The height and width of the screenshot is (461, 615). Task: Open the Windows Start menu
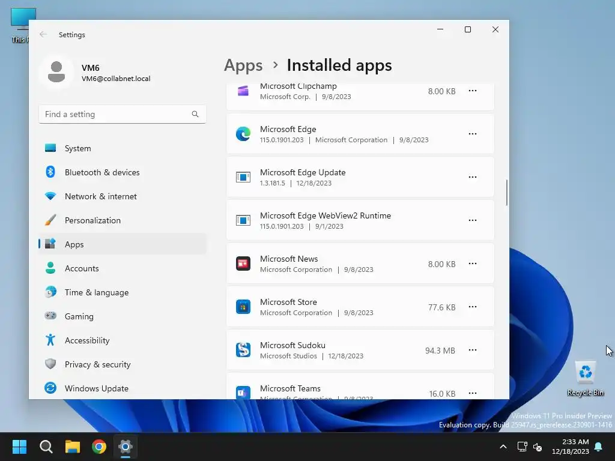(19, 447)
